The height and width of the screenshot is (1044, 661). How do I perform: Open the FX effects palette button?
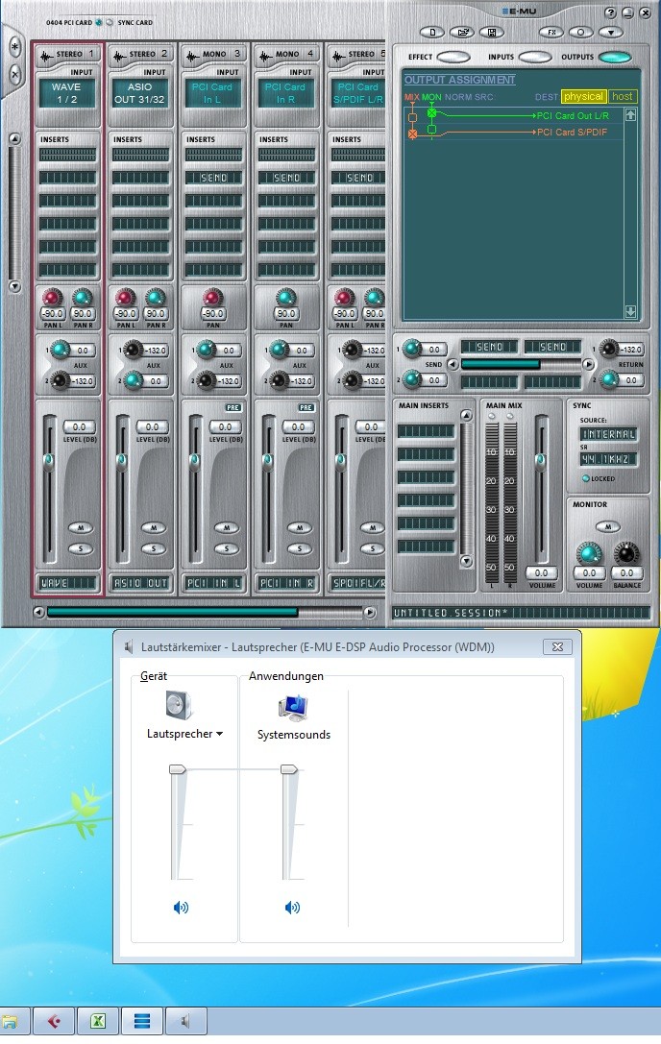(x=551, y=32)
